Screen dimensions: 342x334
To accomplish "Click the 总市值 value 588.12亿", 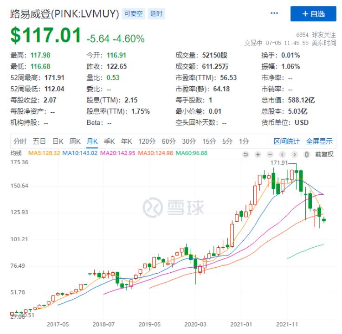I will click(302, 100).
